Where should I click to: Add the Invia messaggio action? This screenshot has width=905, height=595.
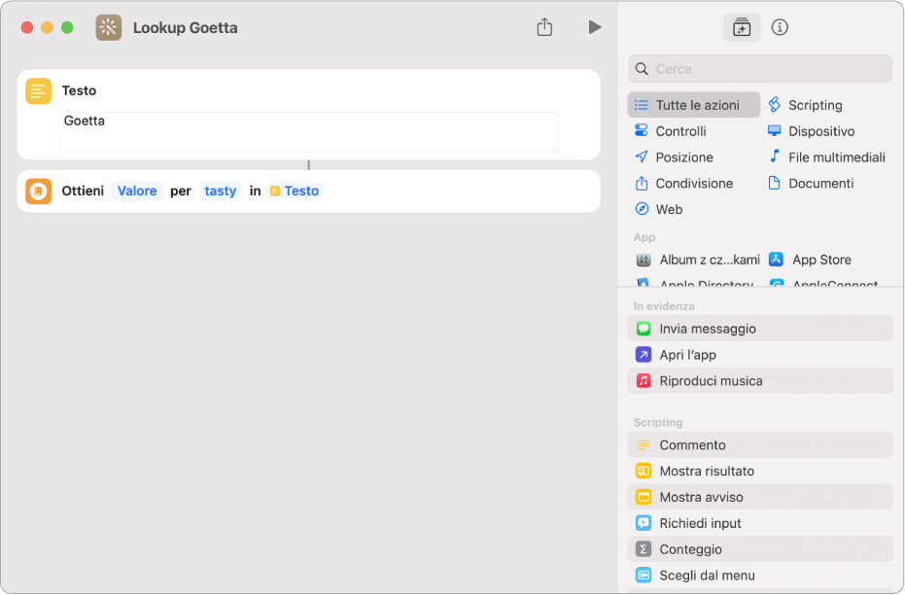click(759, 329)
